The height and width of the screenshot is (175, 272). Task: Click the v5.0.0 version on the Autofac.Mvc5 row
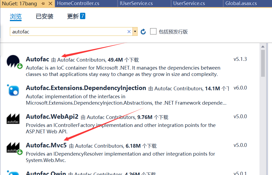click(x=240, y=145)
